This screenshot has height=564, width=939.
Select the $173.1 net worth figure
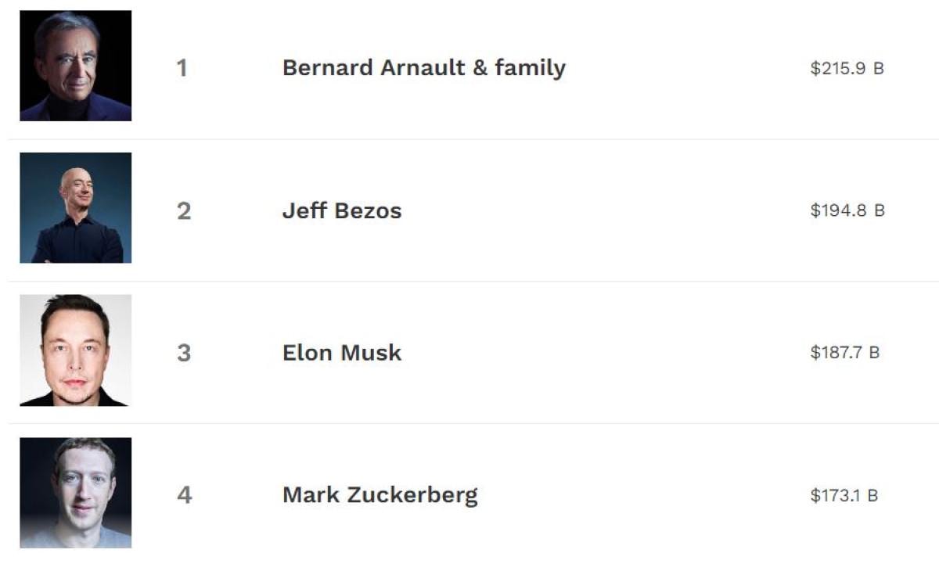pos(834,496)
